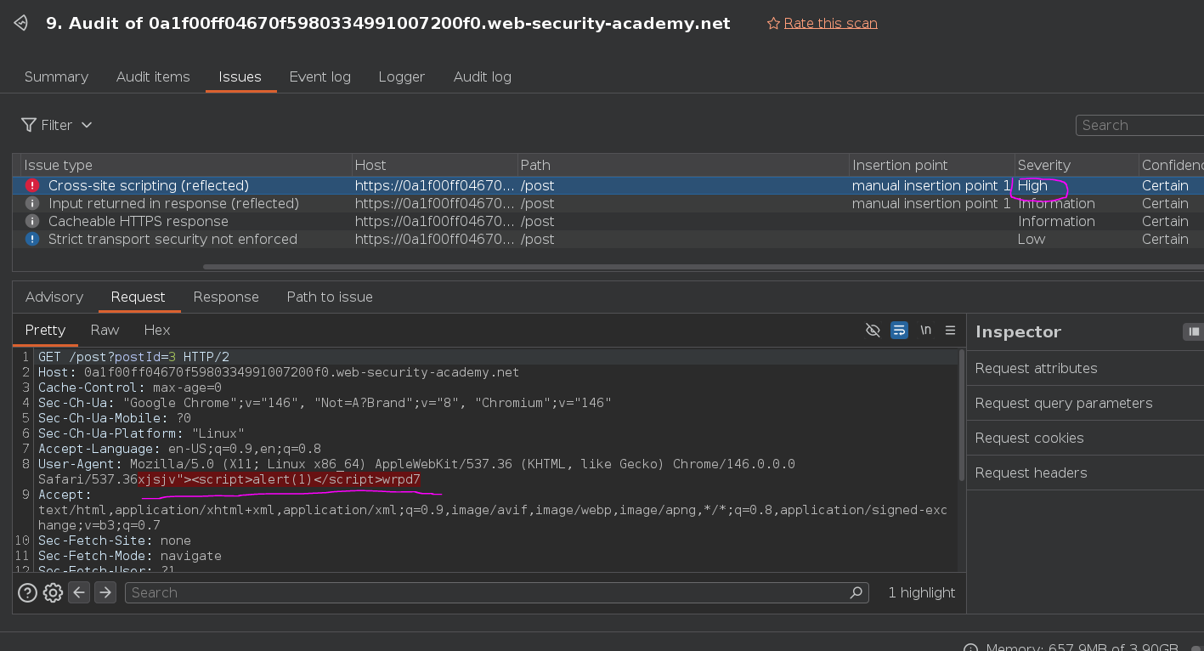The height and width of the screenshot is (651, 1204).
Task: Open the Rate this scan link
Action: pyautogui.click(x=830, y=23)
